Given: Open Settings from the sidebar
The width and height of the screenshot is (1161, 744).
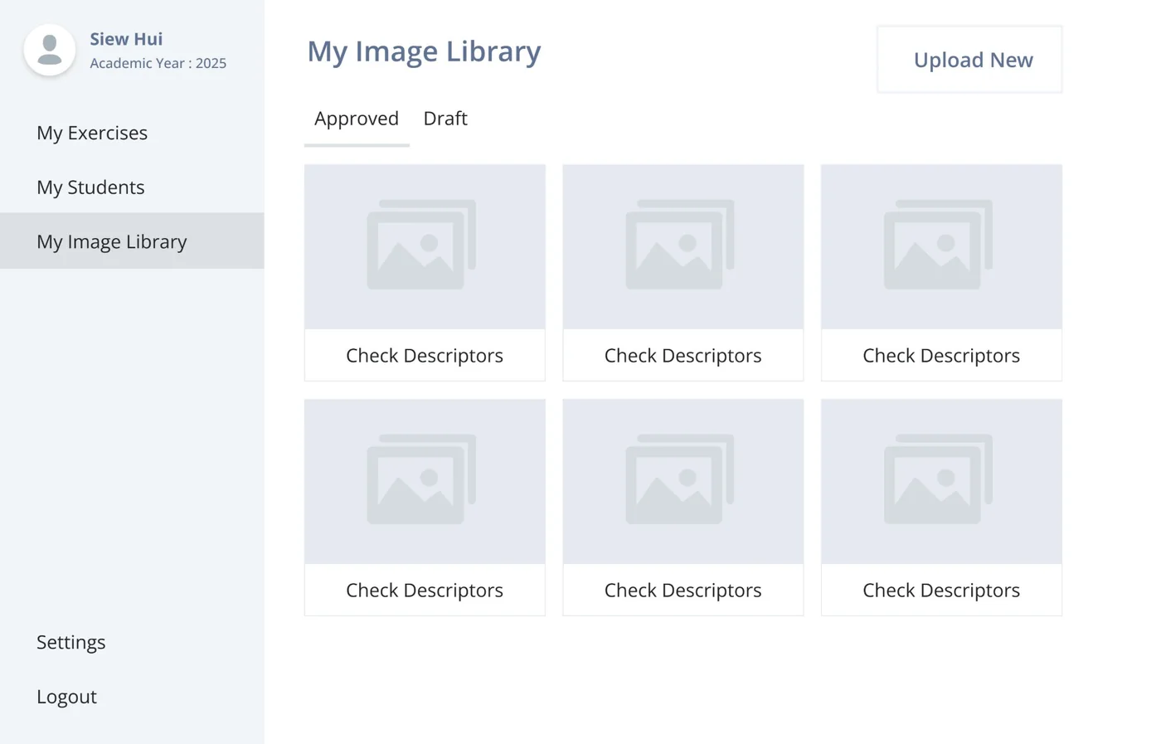Looking at the screenshot, I should (x=71, y=642).
